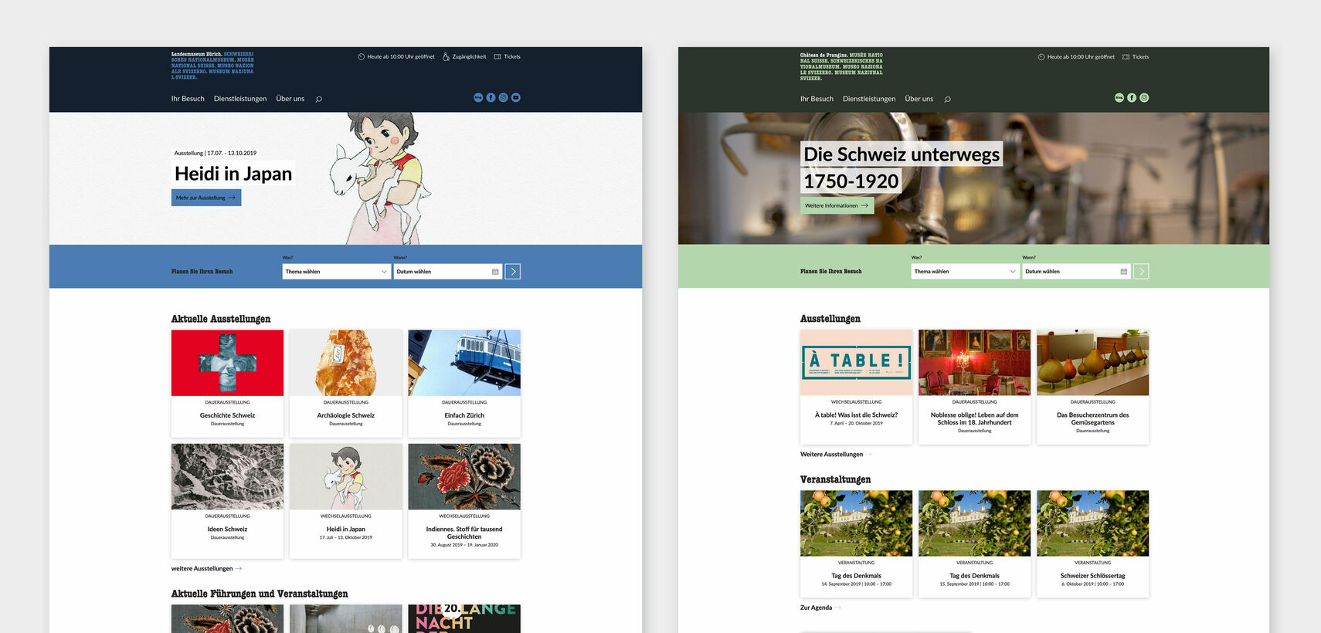Click the 'Aktuelle Führungen und Veranstaltungen' heading
This screenshot has height=633, width=1321.
260,594
